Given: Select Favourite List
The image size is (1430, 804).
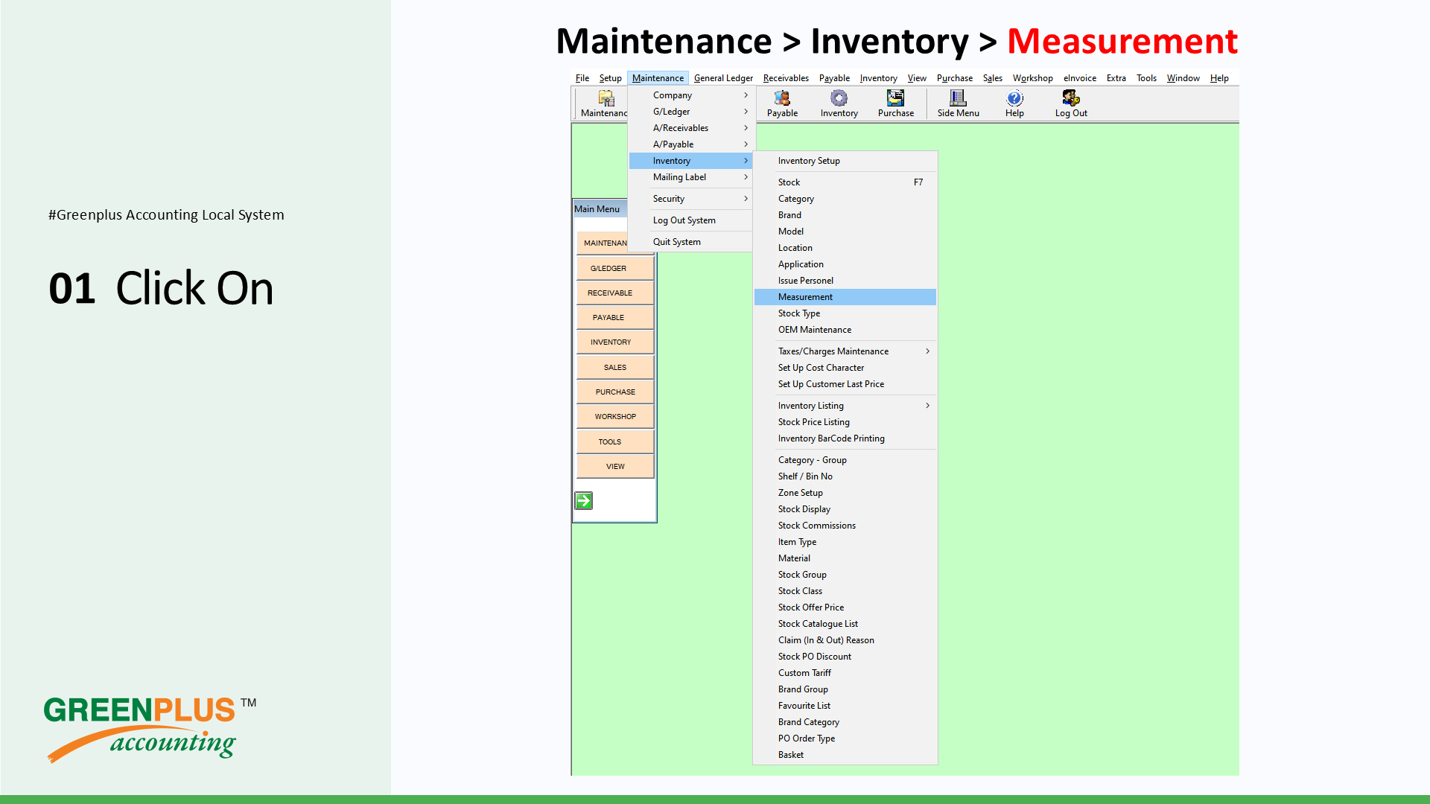Looking at the screenshot, I should [845, 706].
